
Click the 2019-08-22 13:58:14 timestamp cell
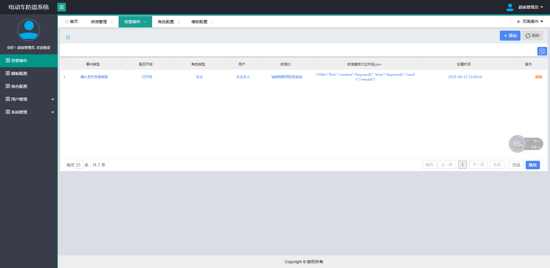(x=465, y=77)
